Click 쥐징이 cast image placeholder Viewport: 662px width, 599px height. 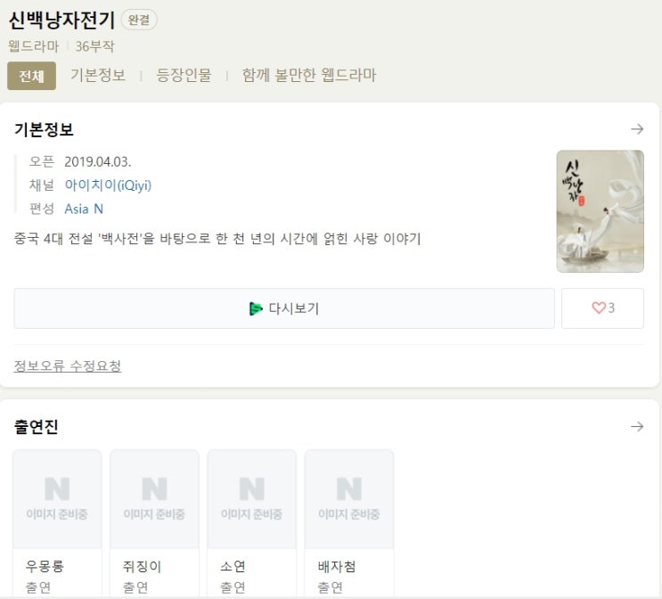tap(154, 499)
